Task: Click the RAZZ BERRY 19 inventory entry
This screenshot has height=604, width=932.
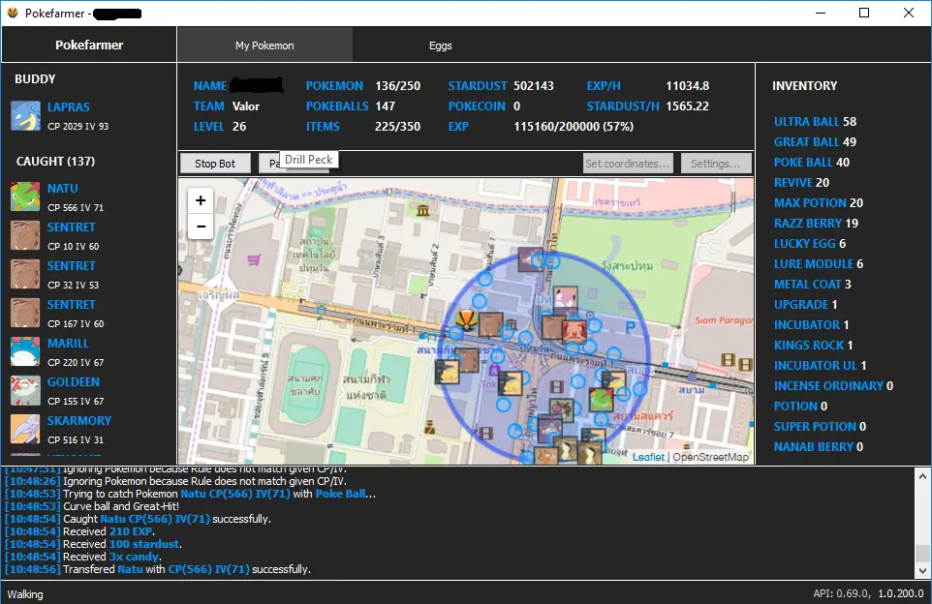Action: coord(816,224)
